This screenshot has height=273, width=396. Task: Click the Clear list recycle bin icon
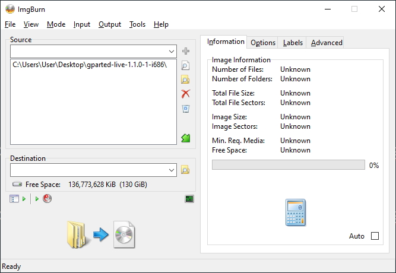(x=186, y=109)
